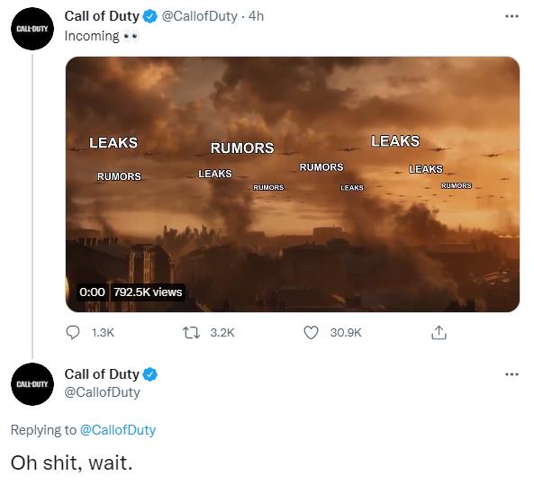Retweet the Incoming tweet
The image size is (534, 485).
coord(192,333)
